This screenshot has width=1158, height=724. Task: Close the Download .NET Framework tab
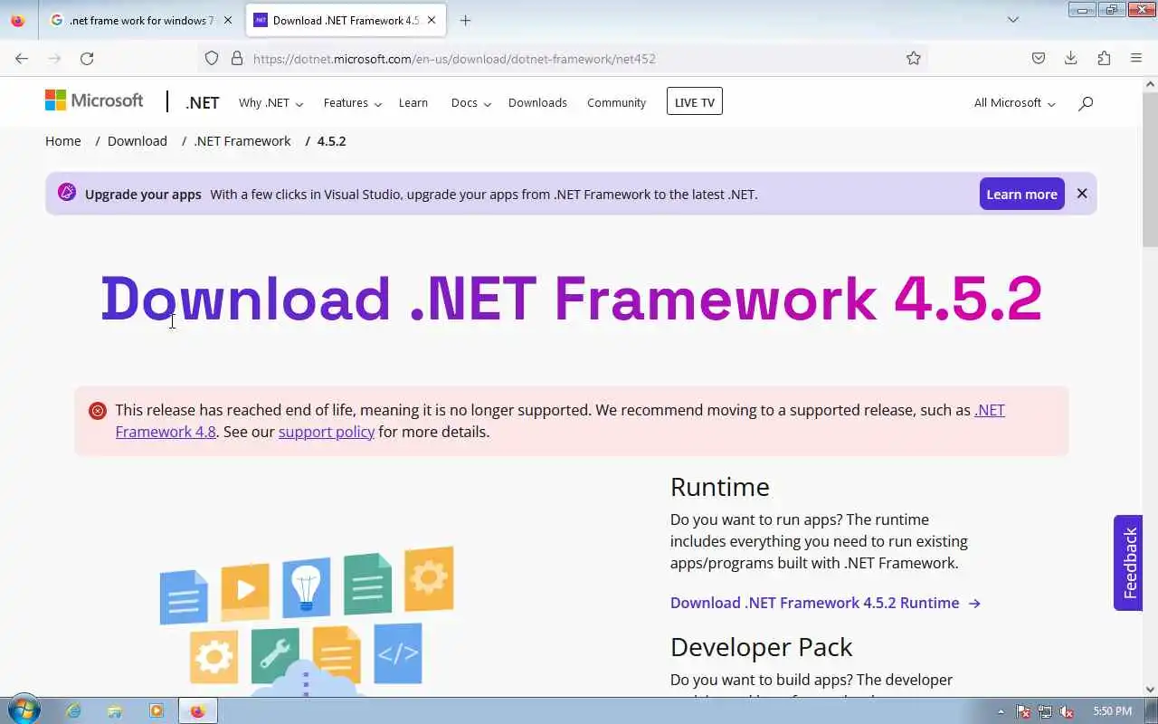click(432, 20)
